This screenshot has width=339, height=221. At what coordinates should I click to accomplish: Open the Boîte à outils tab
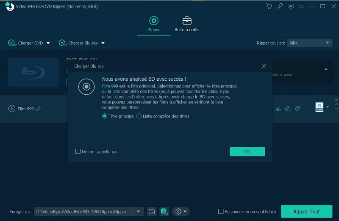(187, 24)
